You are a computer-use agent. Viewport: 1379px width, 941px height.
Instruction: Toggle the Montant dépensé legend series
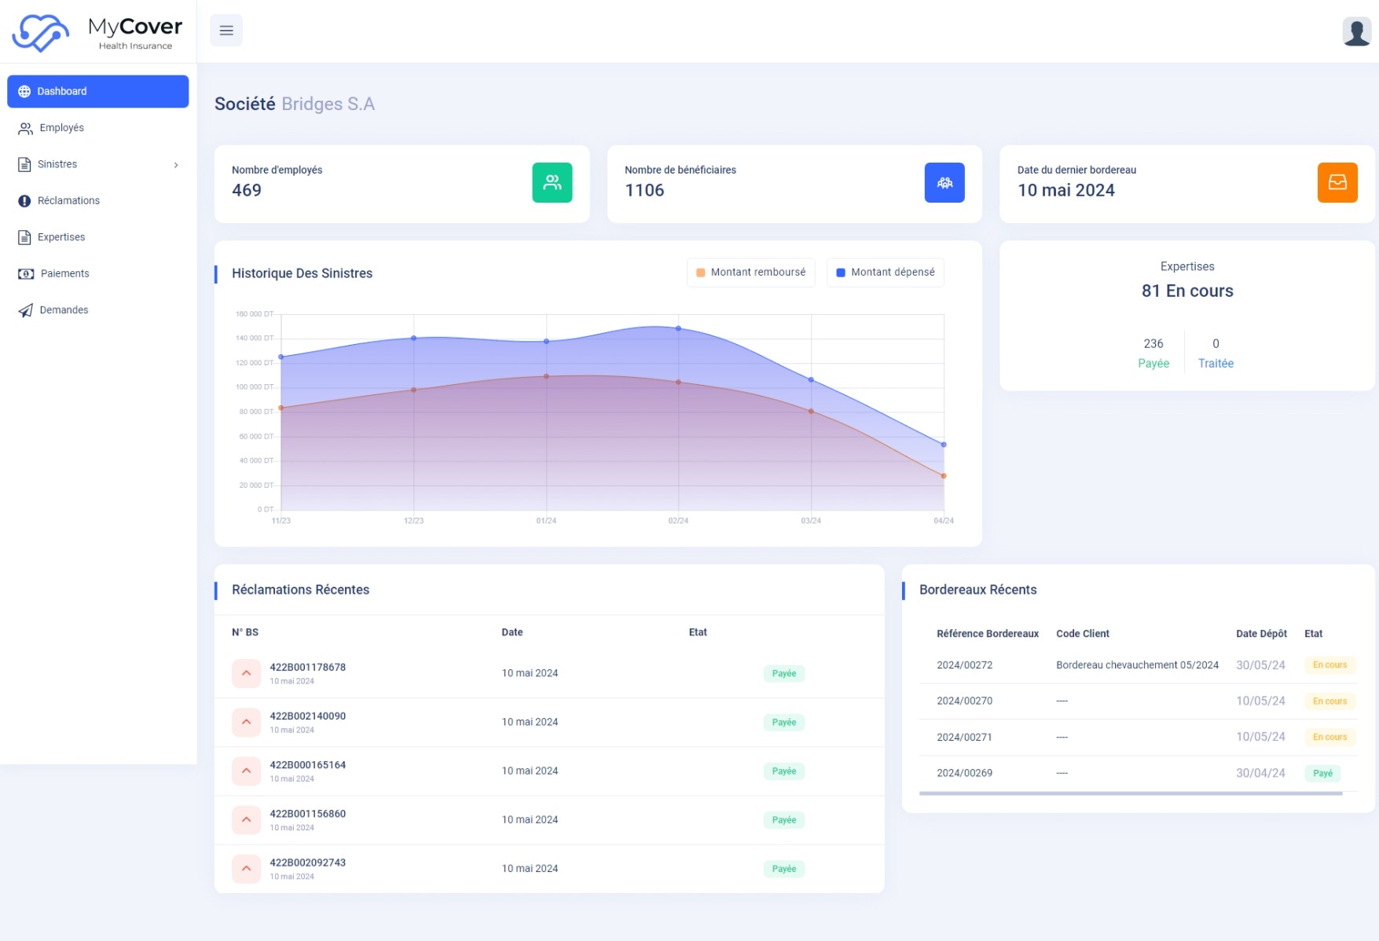pos(885,273)
